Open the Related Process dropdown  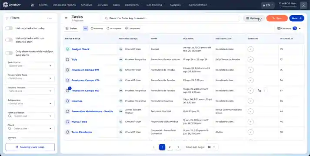(x=30, y=91)
